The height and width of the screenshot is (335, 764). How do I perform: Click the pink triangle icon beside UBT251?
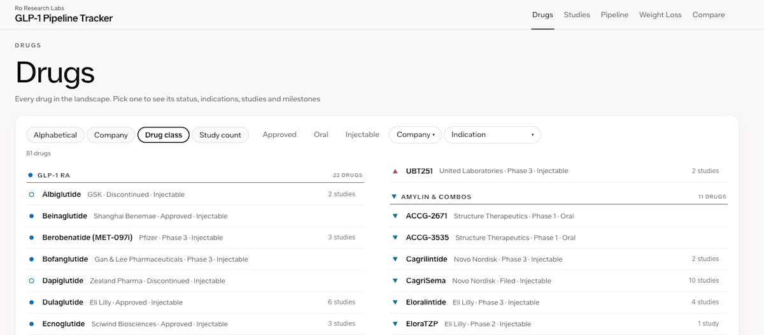[x=395, y=171]
